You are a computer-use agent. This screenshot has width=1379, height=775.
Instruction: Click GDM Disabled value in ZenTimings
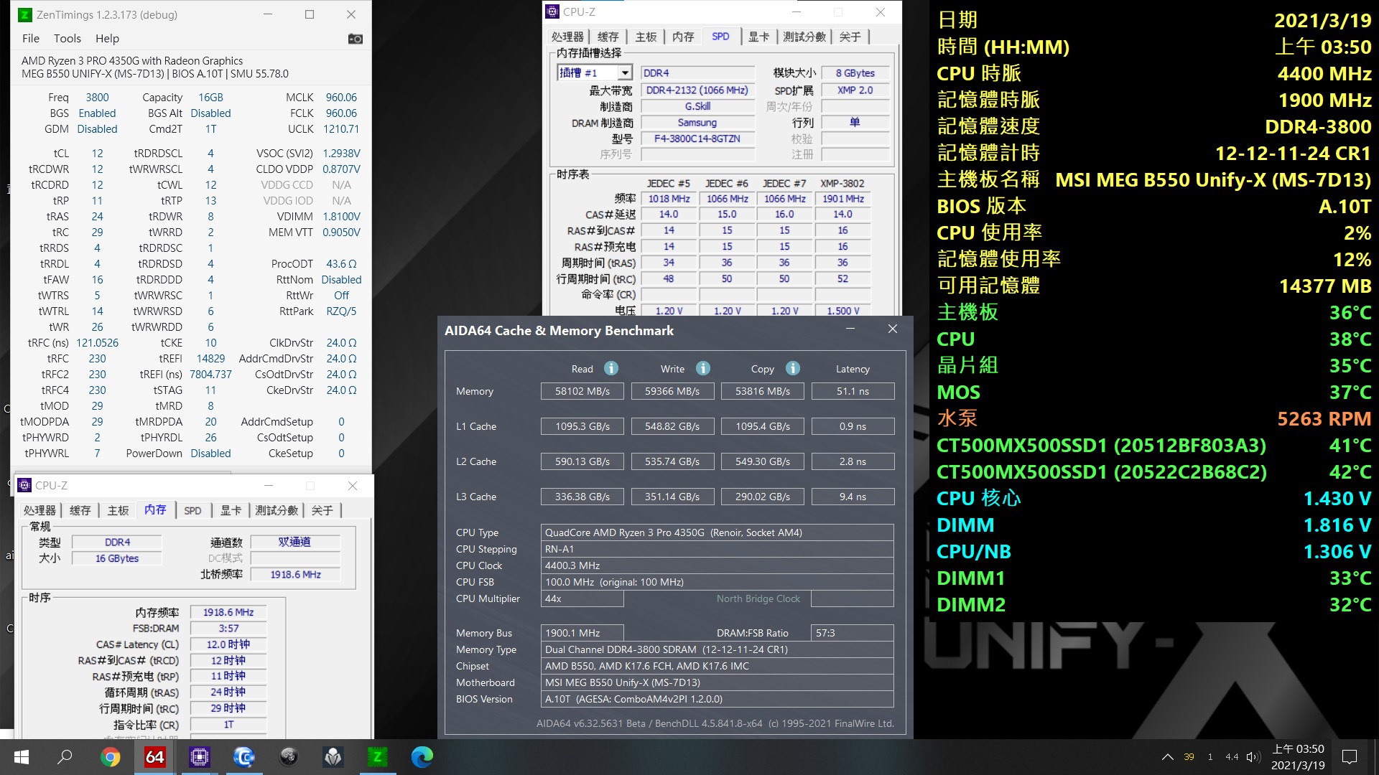[97, 129]
